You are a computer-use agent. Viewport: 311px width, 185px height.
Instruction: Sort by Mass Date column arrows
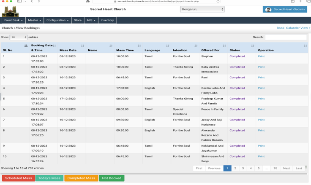[83, 46]
